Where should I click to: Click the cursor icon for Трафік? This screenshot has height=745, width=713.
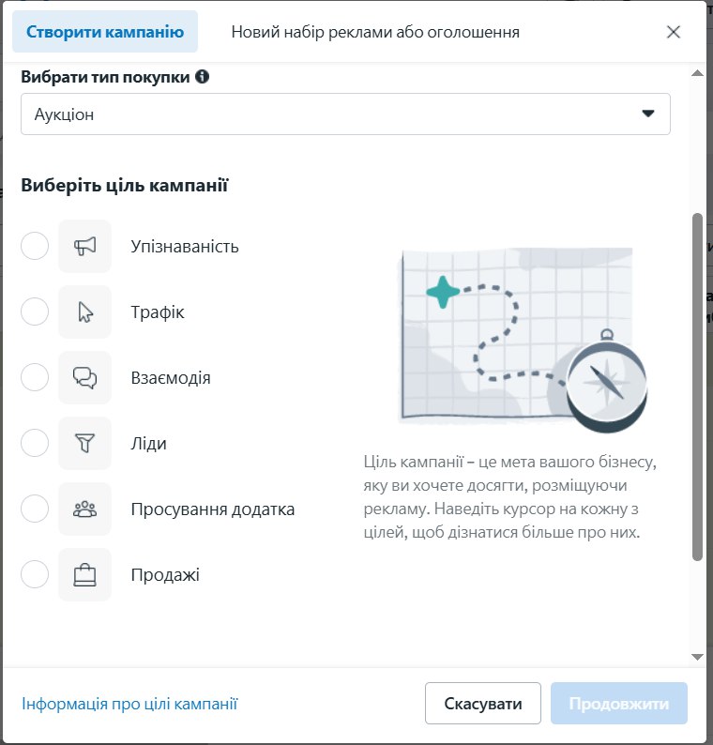84,312
